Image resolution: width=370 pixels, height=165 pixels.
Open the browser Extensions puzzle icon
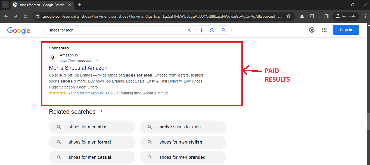(x=312, y=16)
